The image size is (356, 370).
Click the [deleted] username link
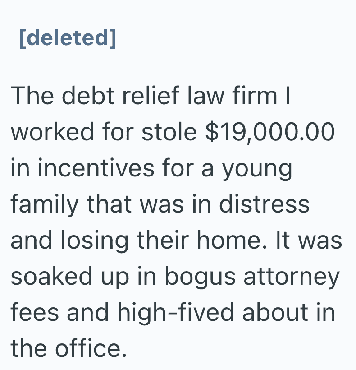tap(68, 38)
